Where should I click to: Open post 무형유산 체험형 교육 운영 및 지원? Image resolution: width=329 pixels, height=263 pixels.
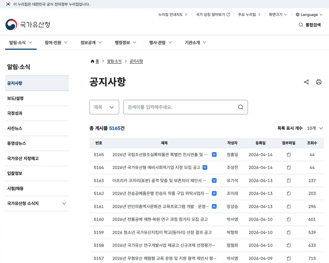[164, 258]
